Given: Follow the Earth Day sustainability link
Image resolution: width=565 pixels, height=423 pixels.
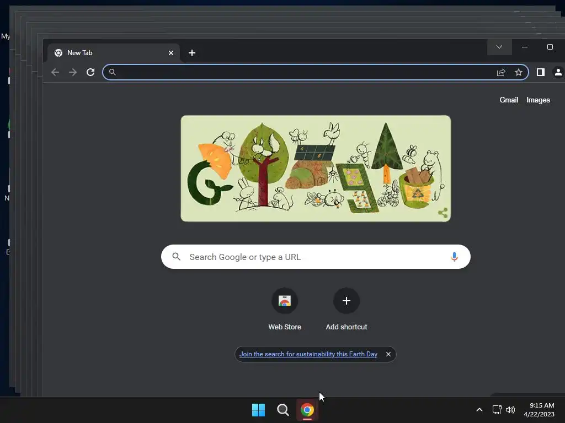Looking at the screenshot, I should click(x=308, y=354).
